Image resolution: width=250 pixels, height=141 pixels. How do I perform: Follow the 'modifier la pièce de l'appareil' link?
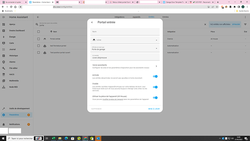[x=113, y=100]
